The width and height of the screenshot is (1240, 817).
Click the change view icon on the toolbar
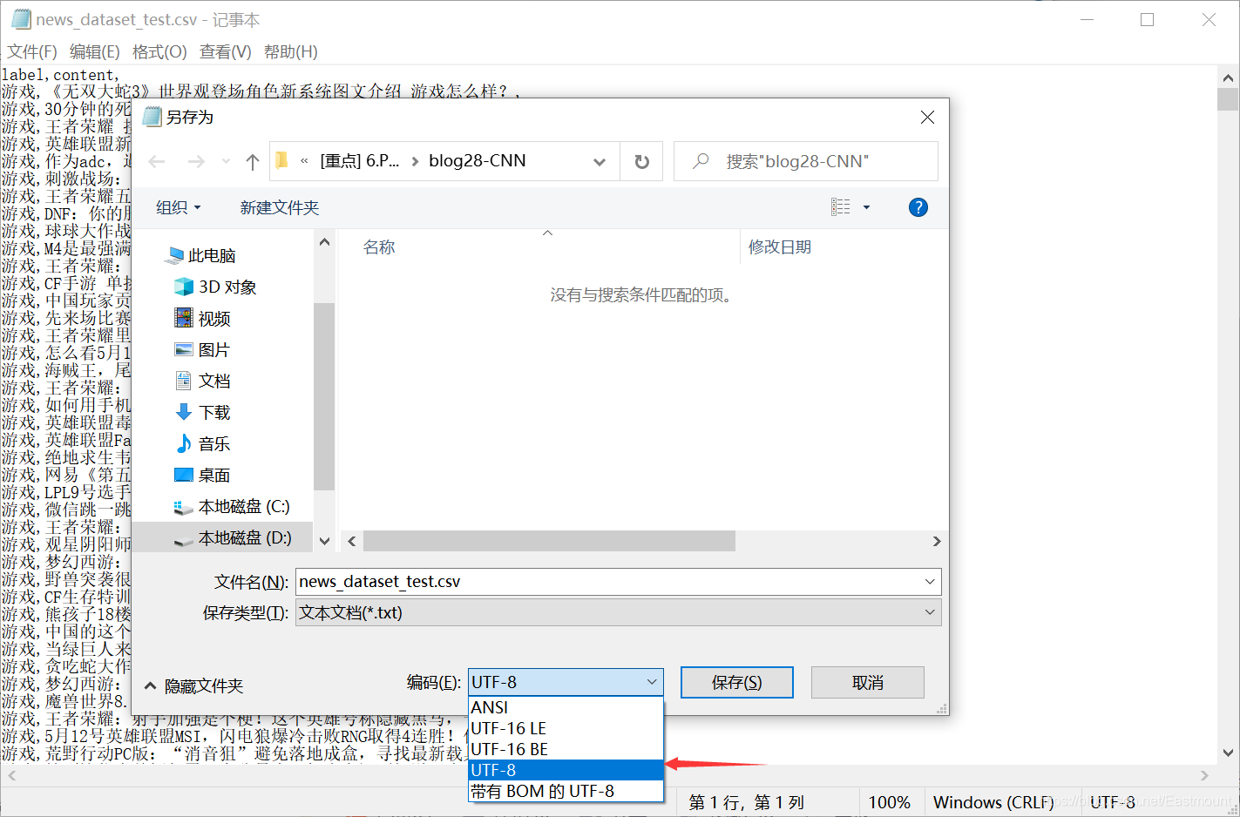[842, 207]
